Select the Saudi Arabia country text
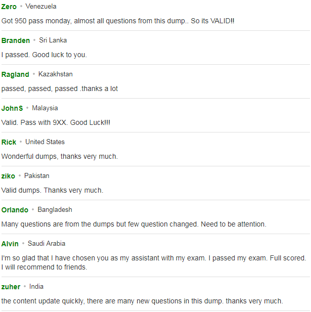This screenshot has width=311, height=312. click(47, 243)
